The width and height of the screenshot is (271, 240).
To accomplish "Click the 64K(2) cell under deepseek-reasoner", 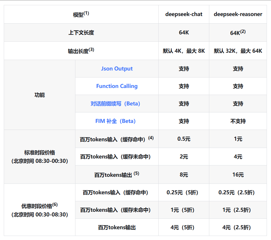I will (x=238, y=33).
